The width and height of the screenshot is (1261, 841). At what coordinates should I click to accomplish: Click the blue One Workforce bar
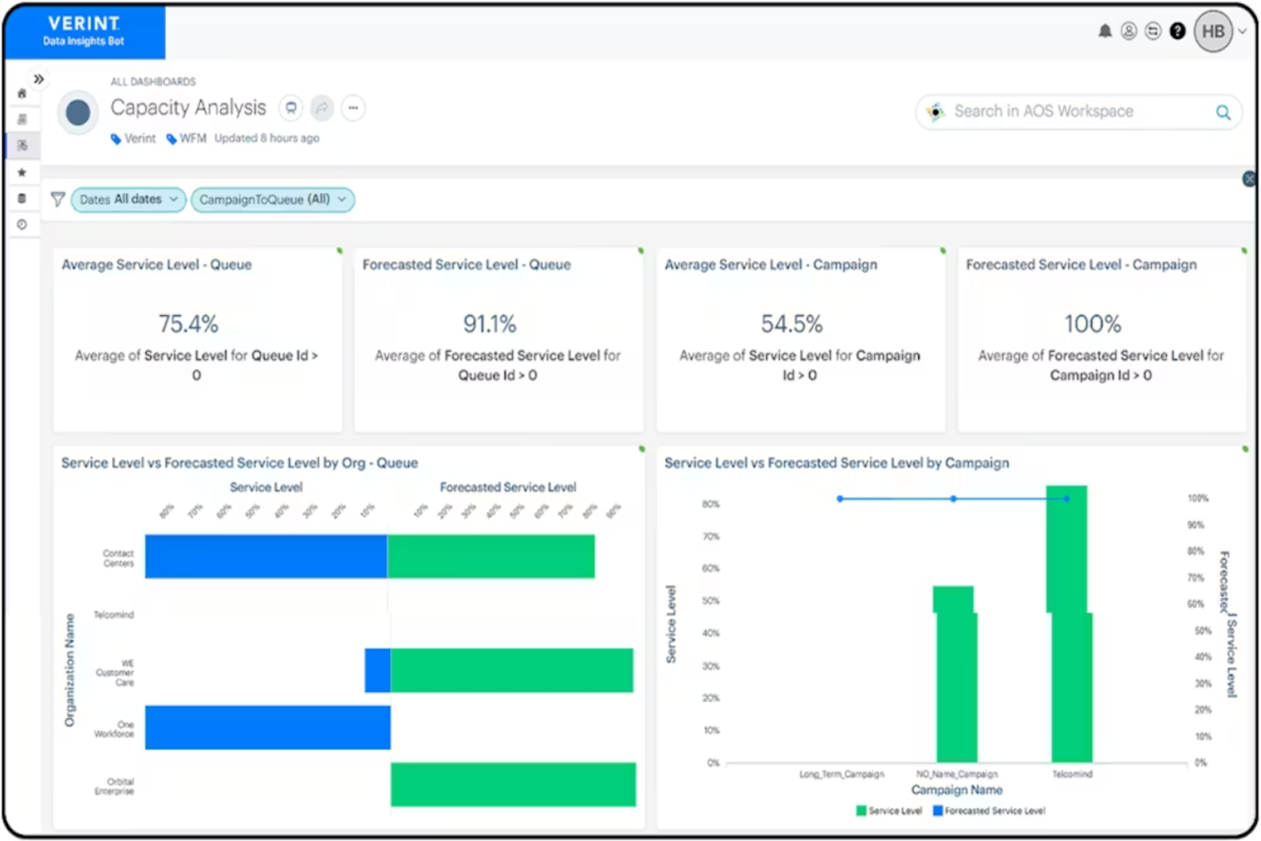(x=268, y=728)
